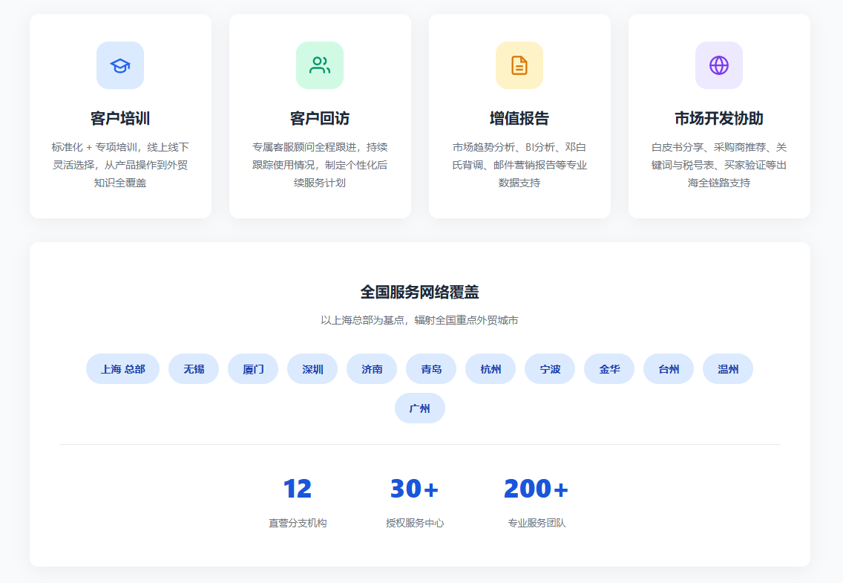Choose the 广州 city tag
This screenshot has height=583, width=843.
[x=420, y=408]
